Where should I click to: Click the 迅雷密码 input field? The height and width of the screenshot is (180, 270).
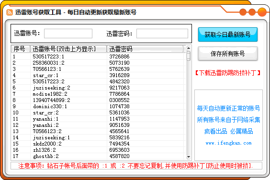point(162,34)
